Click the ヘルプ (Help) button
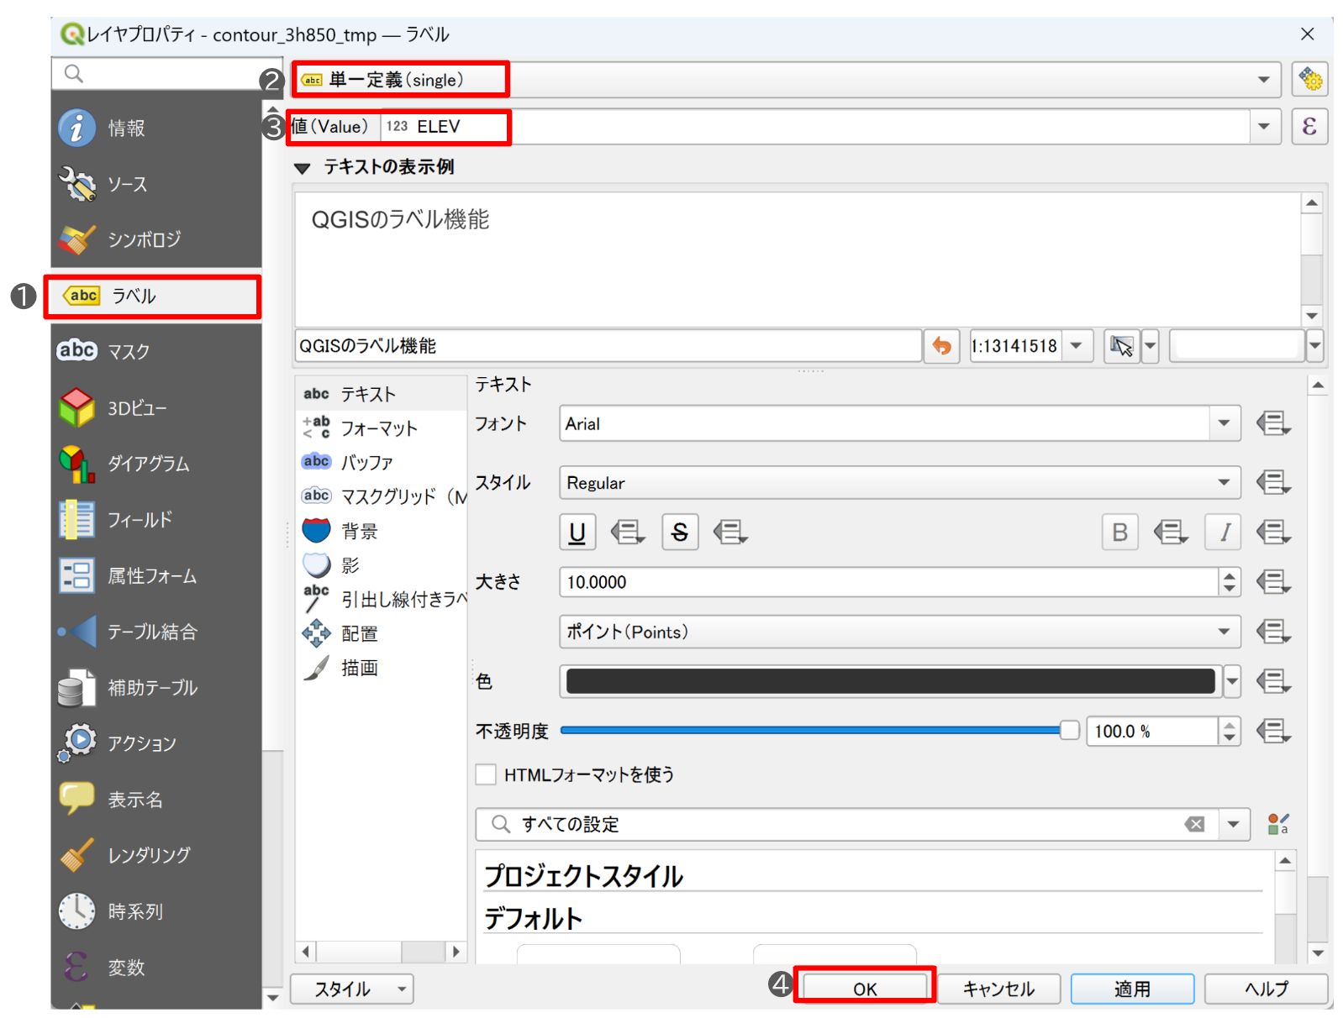The height and width of the screenshot is (1018, 1343). (1266, 989)
